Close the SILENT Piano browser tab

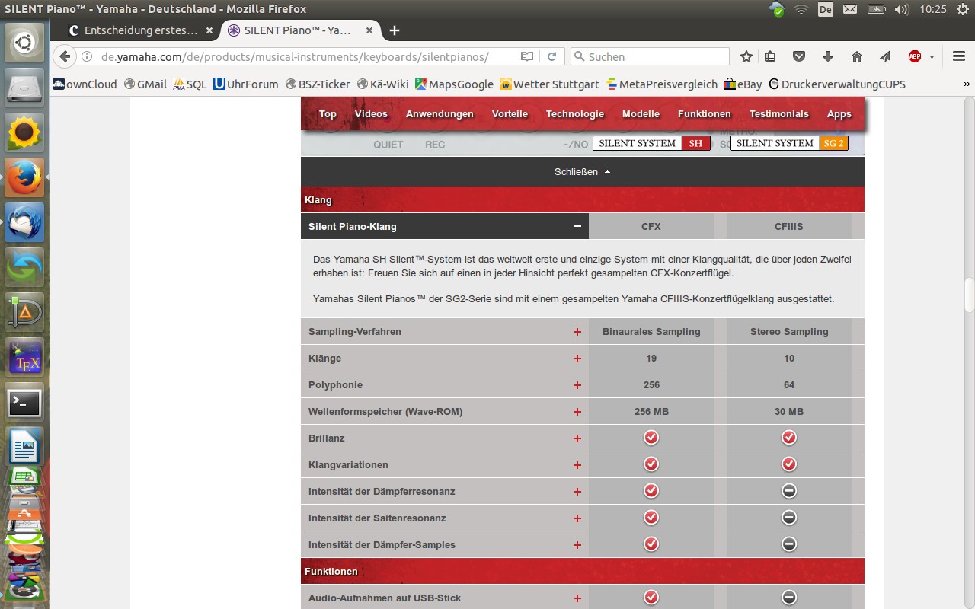coord(369,30)
